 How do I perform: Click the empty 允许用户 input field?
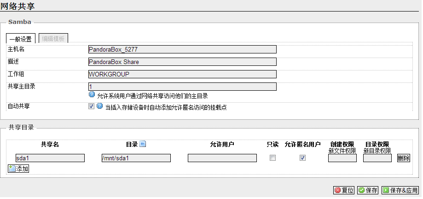coord(222,158)
